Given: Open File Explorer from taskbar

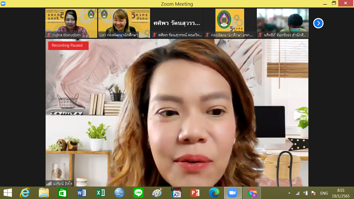Looking at the screenshot, I should pos(44,193).
